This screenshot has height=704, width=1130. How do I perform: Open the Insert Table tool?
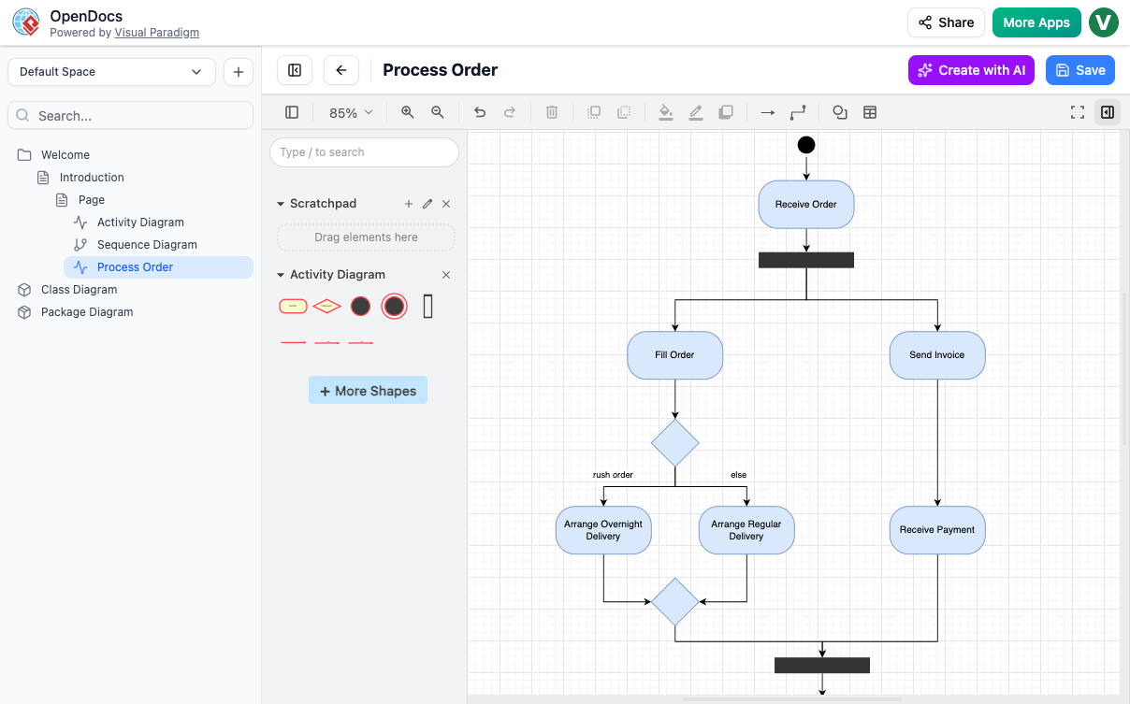click(x=870, y=112)
